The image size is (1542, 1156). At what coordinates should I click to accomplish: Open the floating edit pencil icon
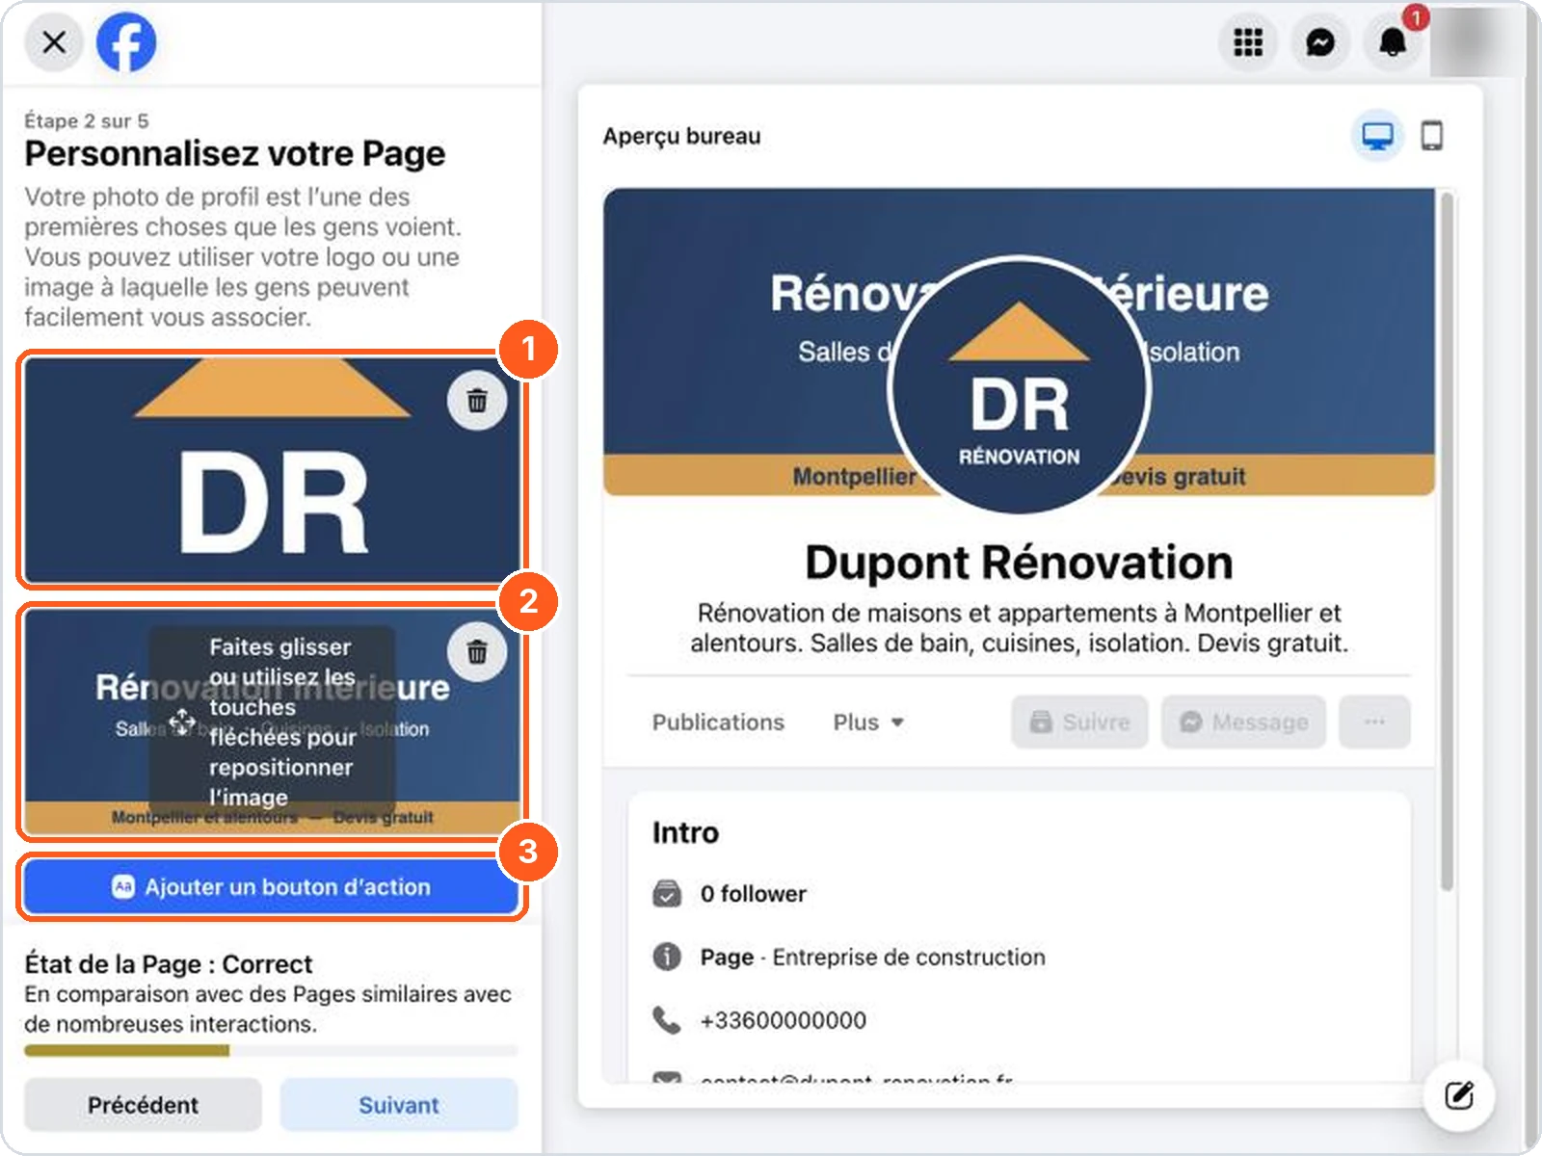coord(1458,1096)
